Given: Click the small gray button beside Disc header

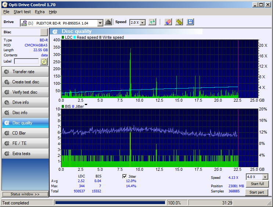Looking at the screenshot, I should [x=44, y=32].
